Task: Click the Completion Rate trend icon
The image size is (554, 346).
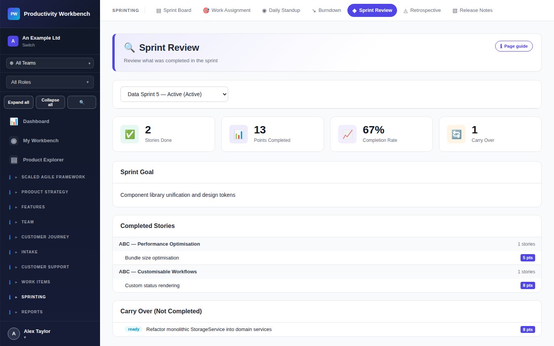Action: 347,134
